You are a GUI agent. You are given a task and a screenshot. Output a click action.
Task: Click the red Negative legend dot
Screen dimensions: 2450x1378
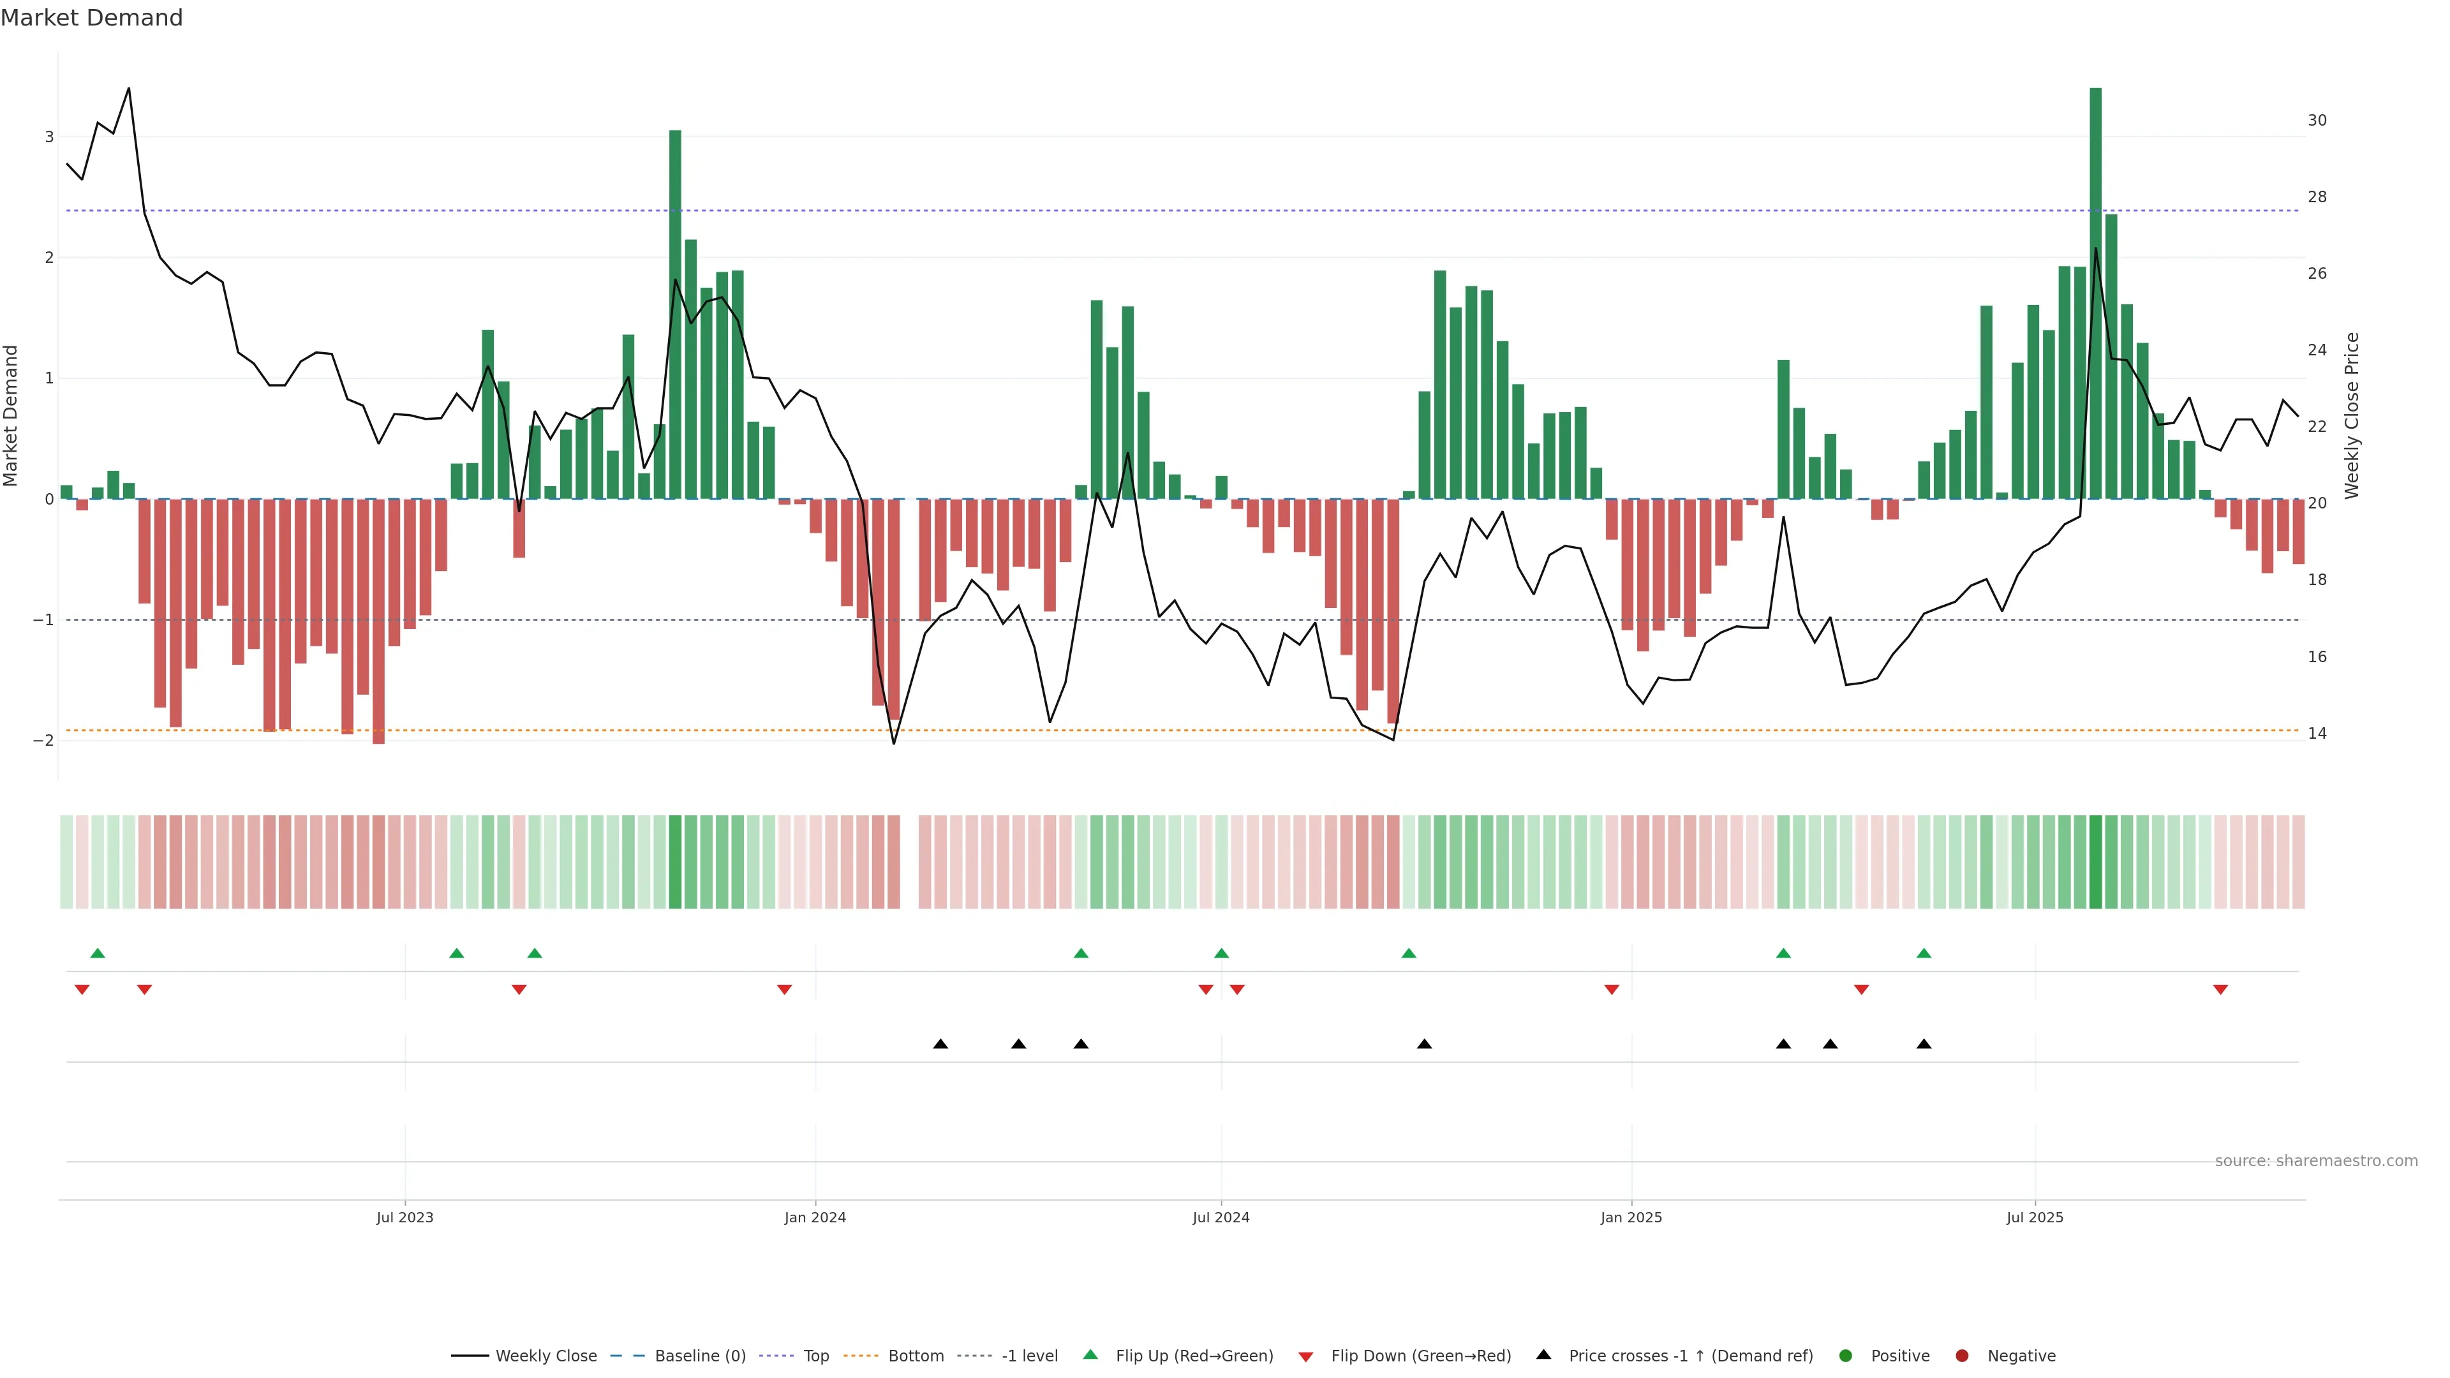coord(1962,1356)
